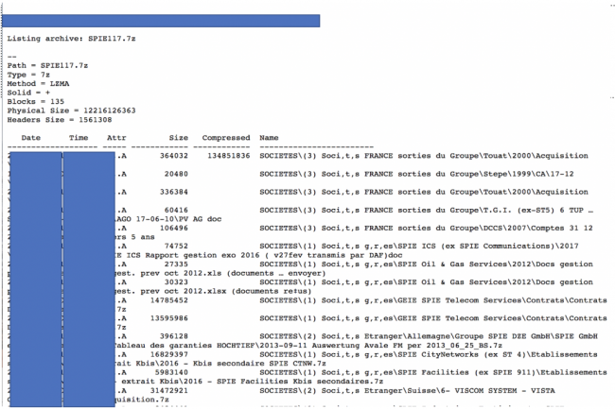Click the path ending 'DCCS\2007\Comptes 31 12'

point(426,228)
